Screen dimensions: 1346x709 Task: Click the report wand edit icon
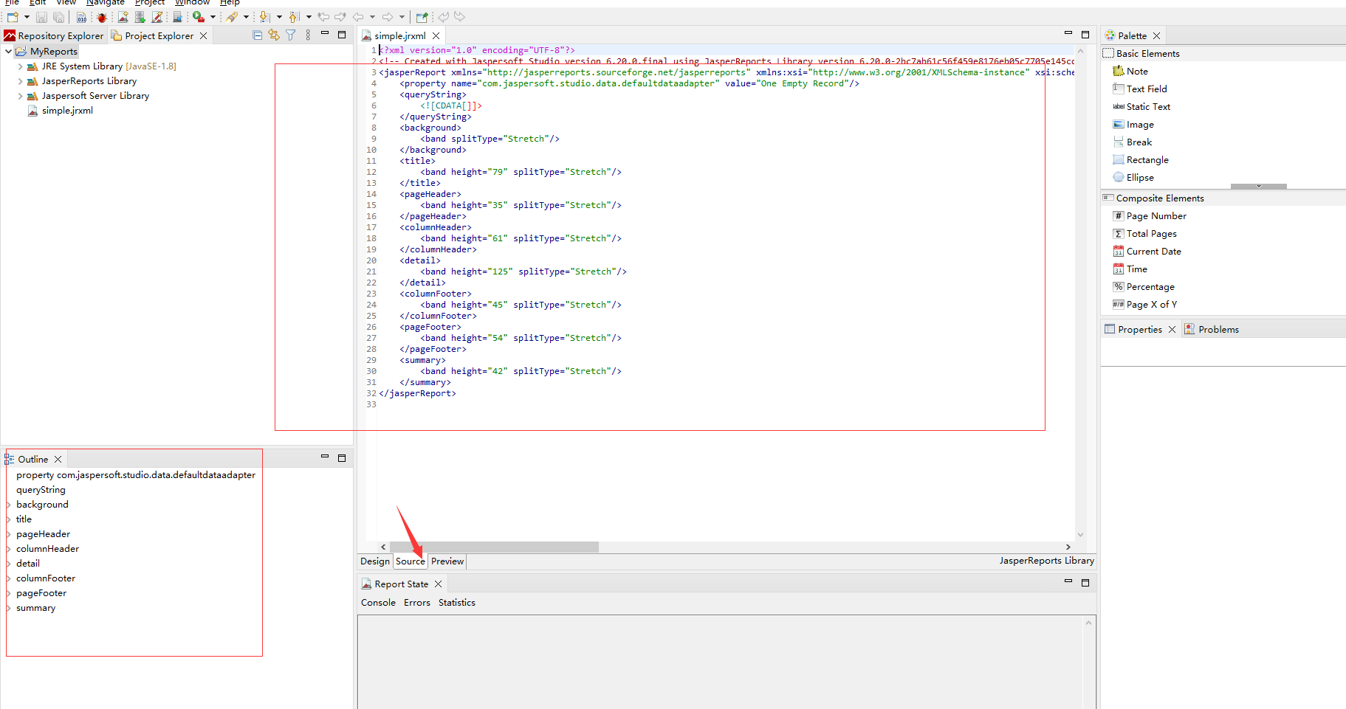pos(157,17)
